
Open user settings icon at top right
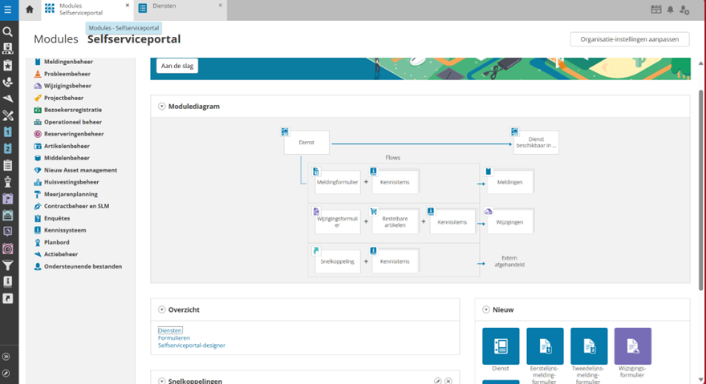[684, 10]
